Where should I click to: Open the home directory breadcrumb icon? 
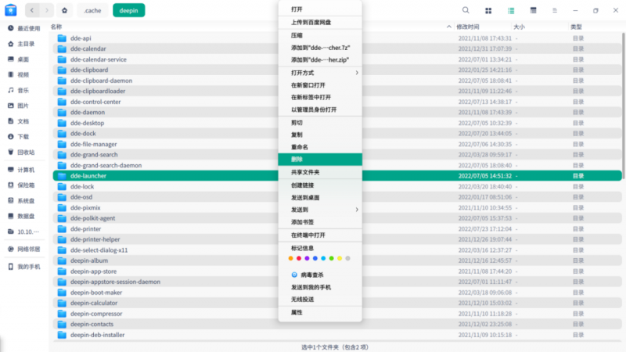(64, 10)
